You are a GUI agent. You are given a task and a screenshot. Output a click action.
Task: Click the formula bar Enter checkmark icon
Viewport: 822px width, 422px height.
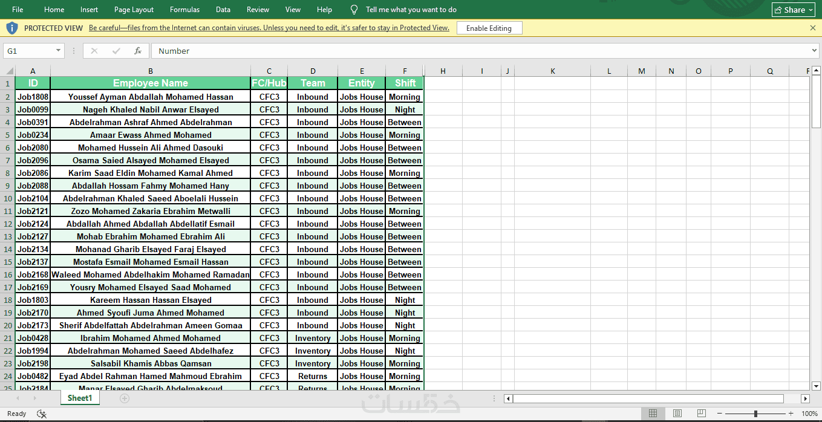click(116, 51)
